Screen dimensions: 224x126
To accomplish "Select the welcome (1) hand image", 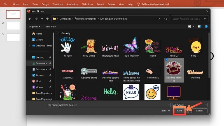I will pyautogui.click(x=153, y=73).
